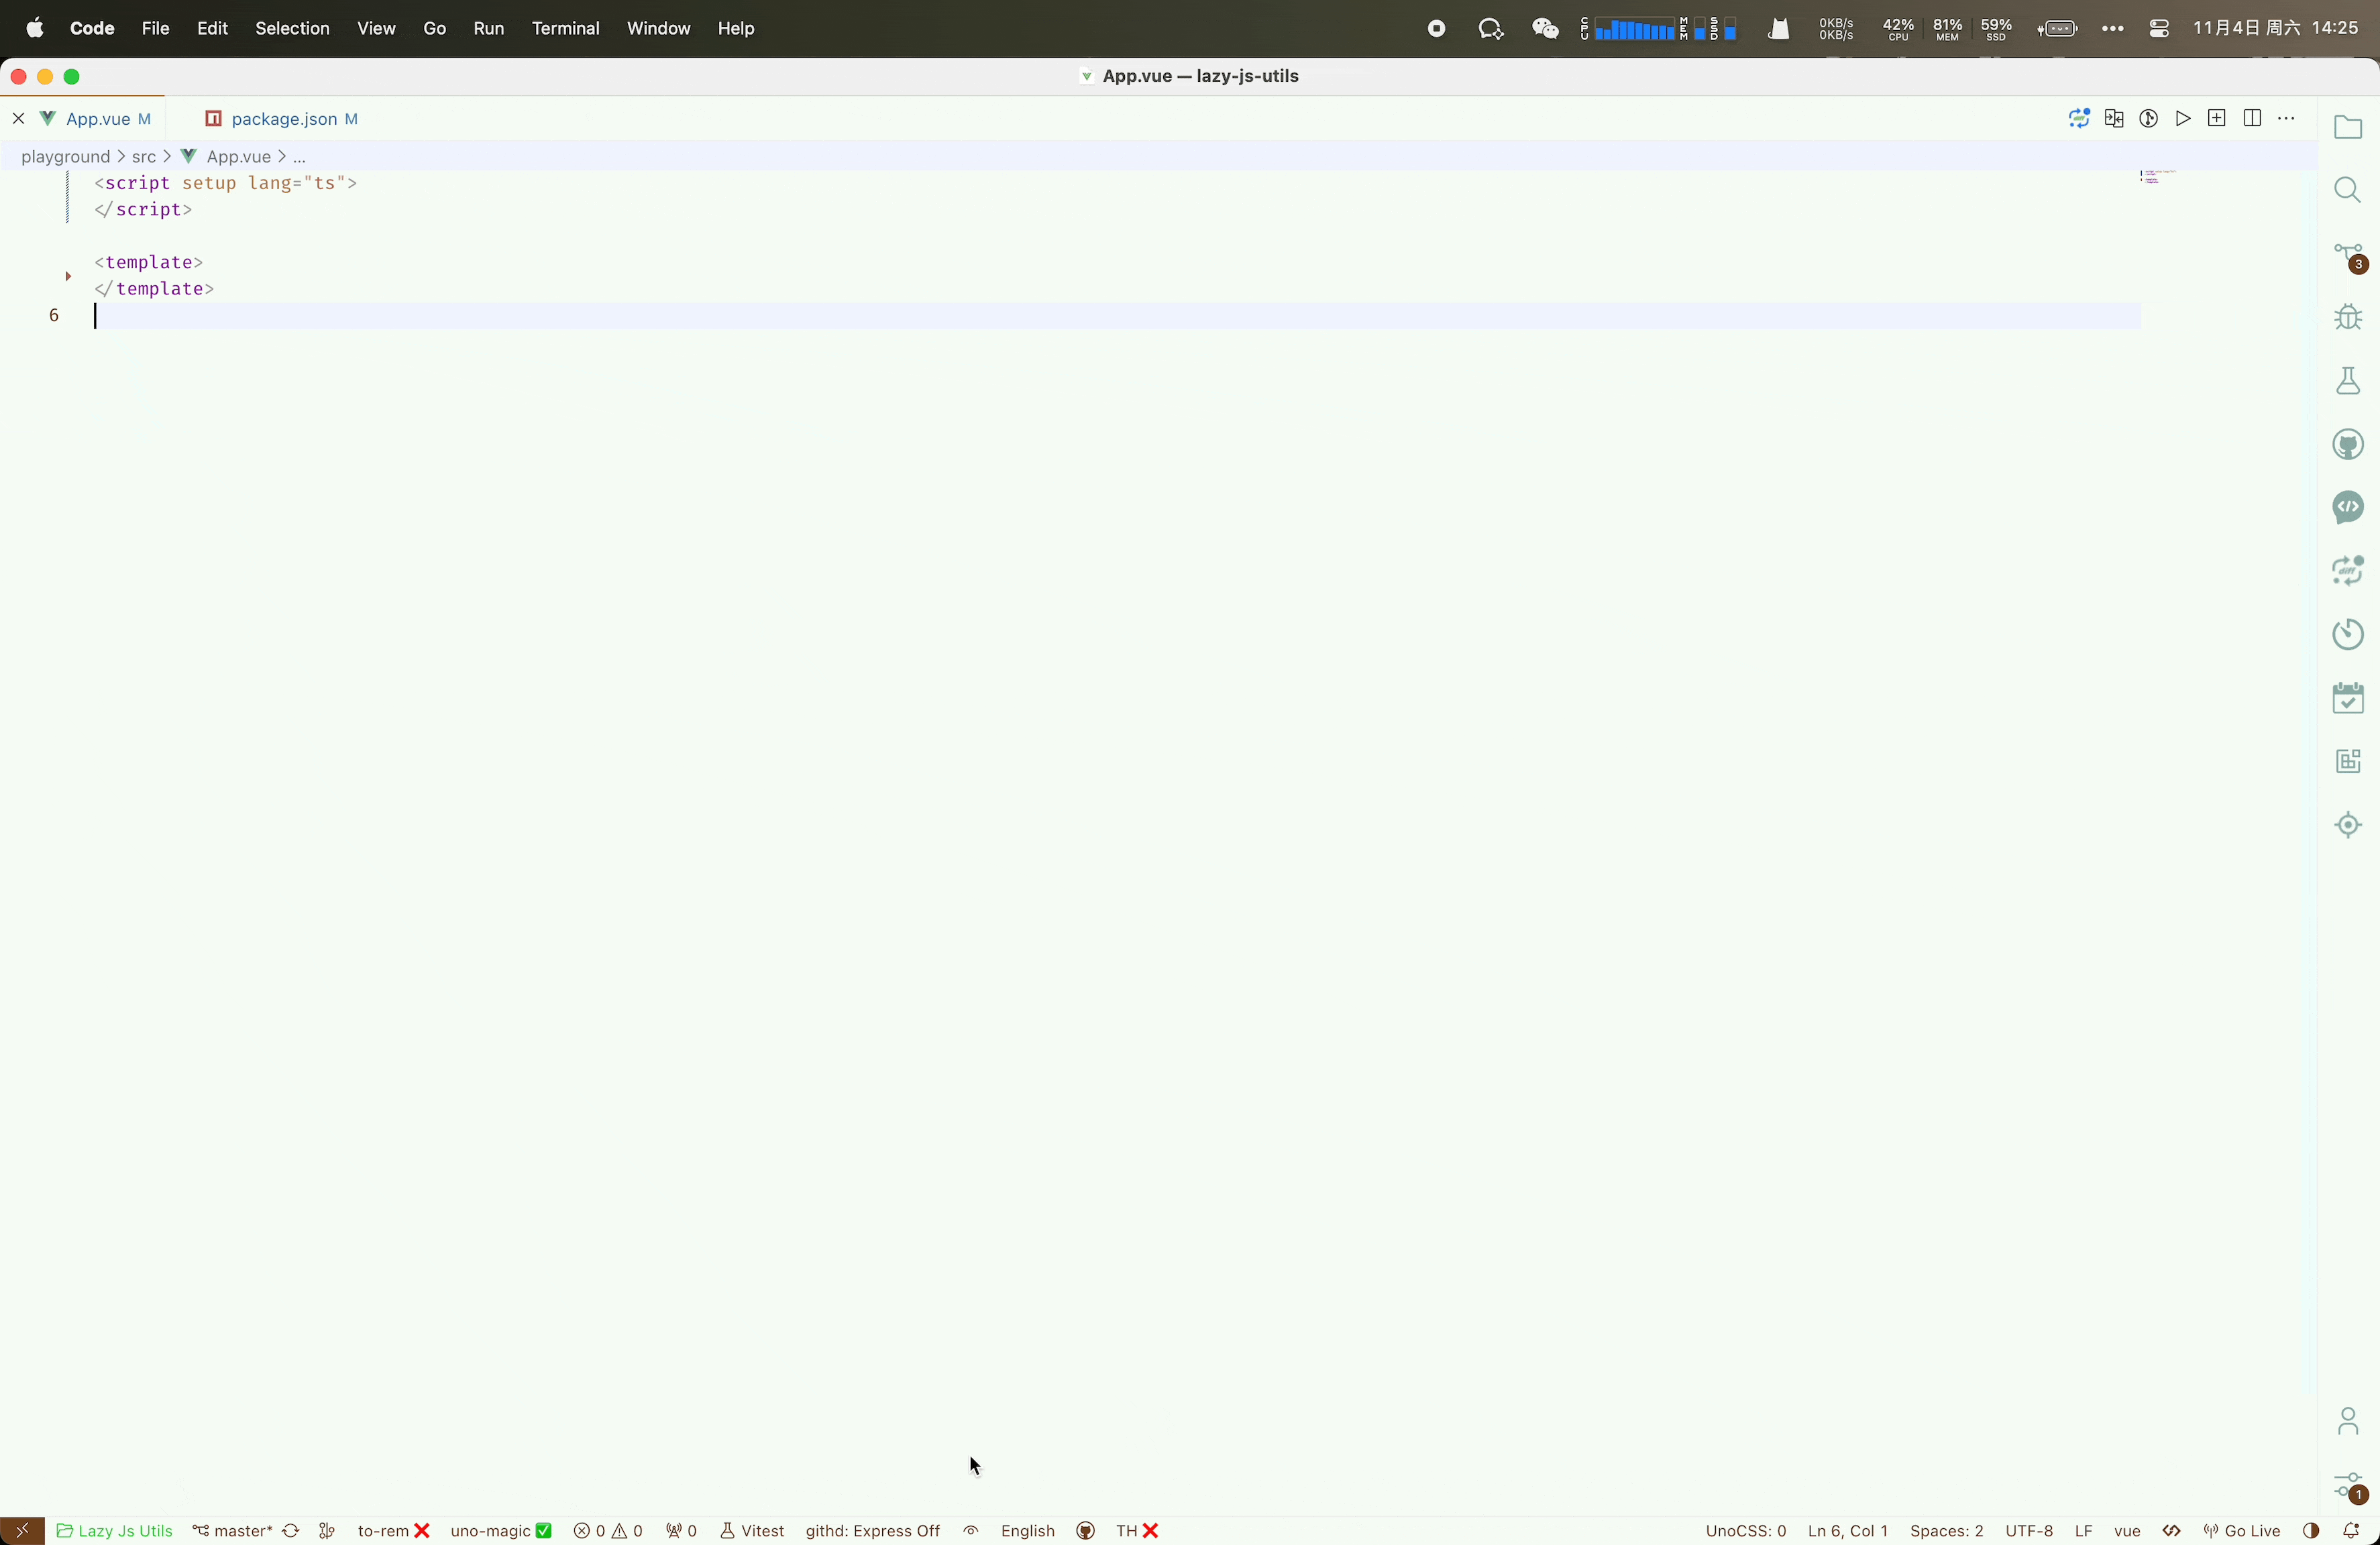2380x1545 pixels.
Task: Select the Spaces 2 indentation control
Action: point(1945,1530)
